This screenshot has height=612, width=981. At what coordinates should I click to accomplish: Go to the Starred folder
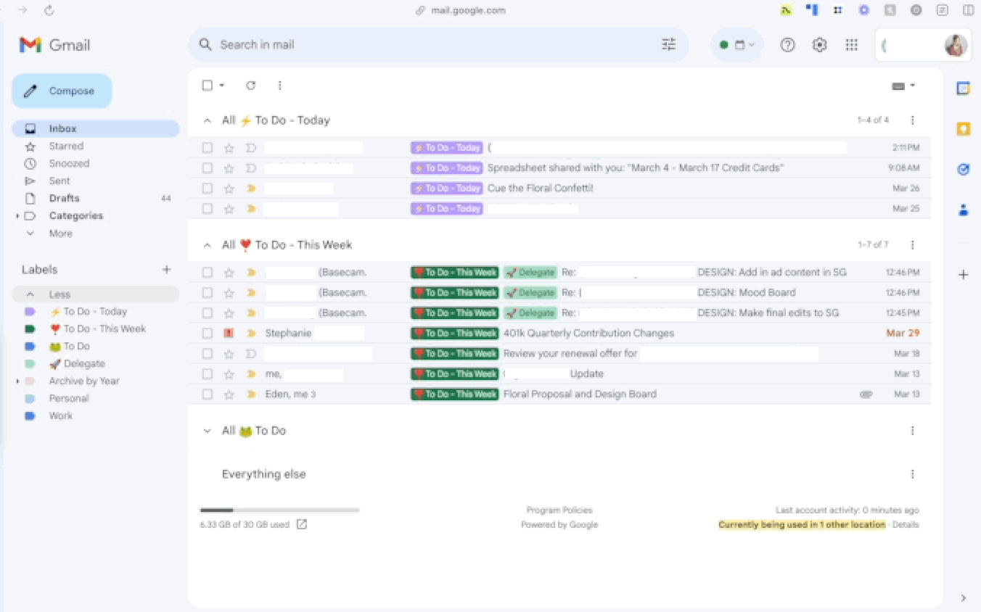pyautogui.click(x=66, y=146)
